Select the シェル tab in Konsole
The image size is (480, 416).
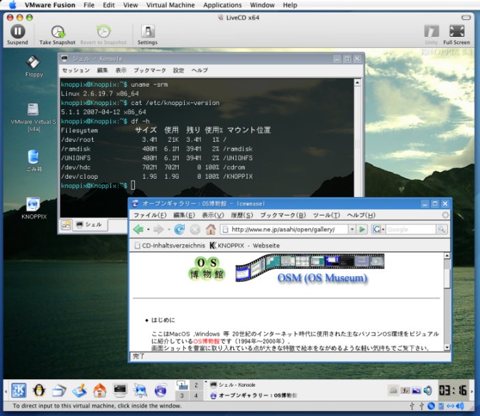point(90,224)
